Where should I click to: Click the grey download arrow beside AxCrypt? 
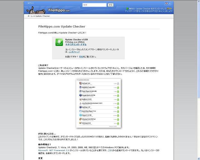[x=118, y=84]
